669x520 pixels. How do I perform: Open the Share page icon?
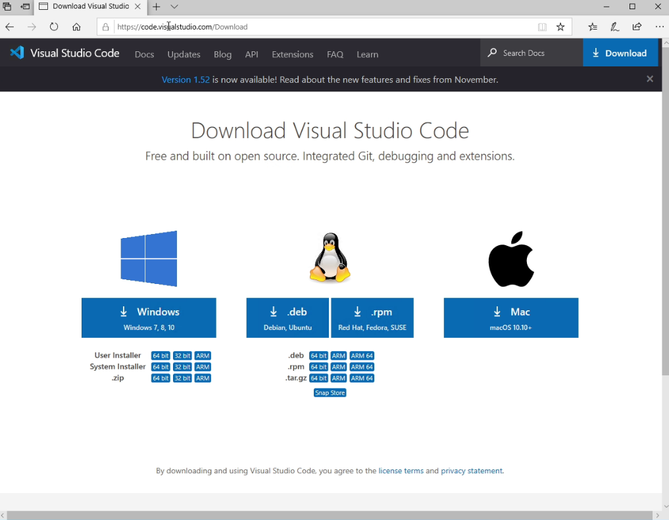637,27
